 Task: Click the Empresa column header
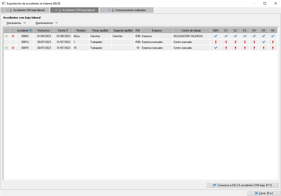coord(157,30)
